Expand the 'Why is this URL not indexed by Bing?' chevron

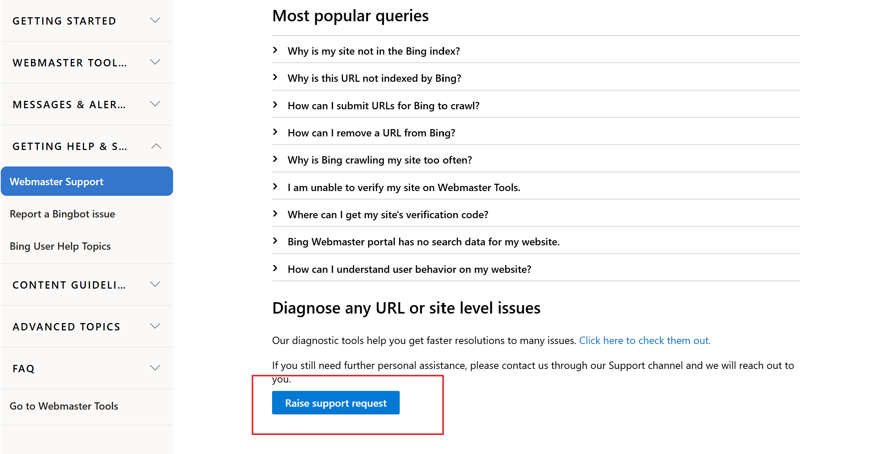pos(275,78)
